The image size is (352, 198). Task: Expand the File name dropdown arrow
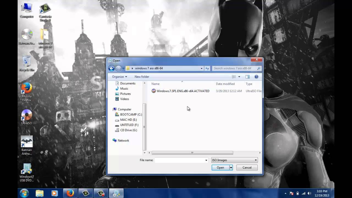click(206, 160)
